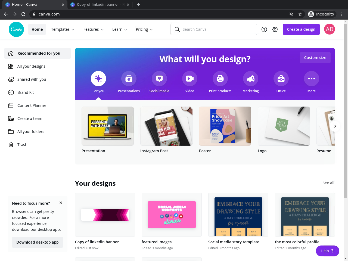Screen dimensions: 348x261
Task: Close the 'Copy of linkedin banner' tab
Action: click(128, 5)
